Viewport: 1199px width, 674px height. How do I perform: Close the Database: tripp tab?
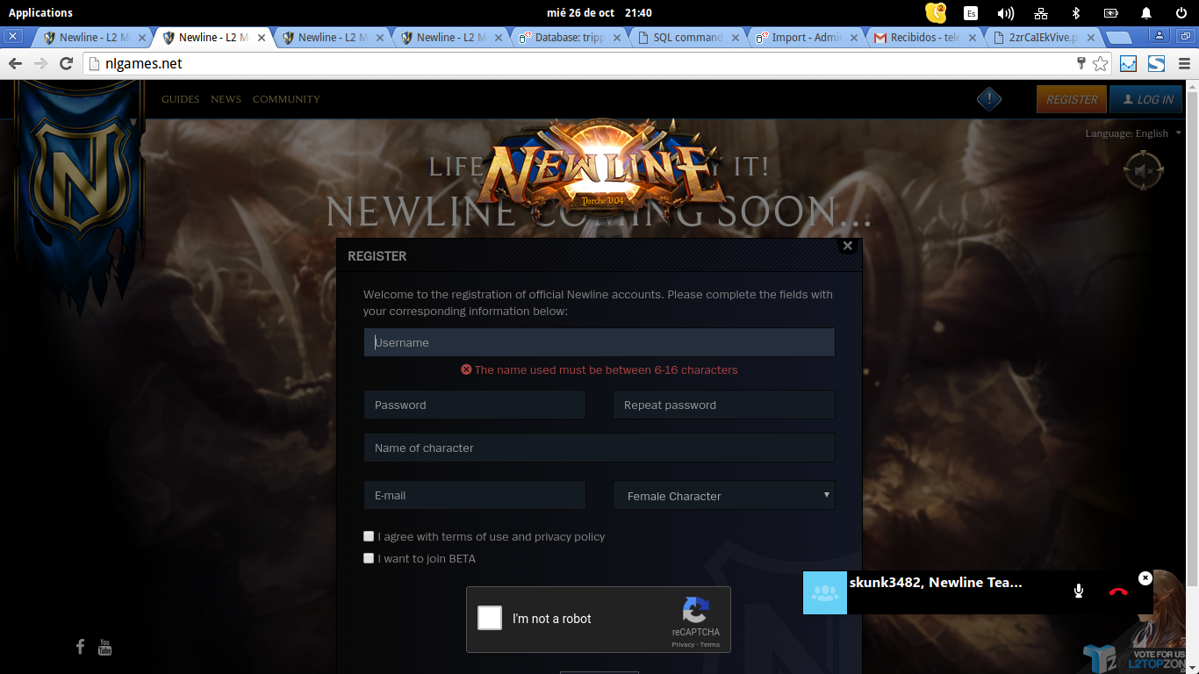pyautogui.click(x=617, y=38)
